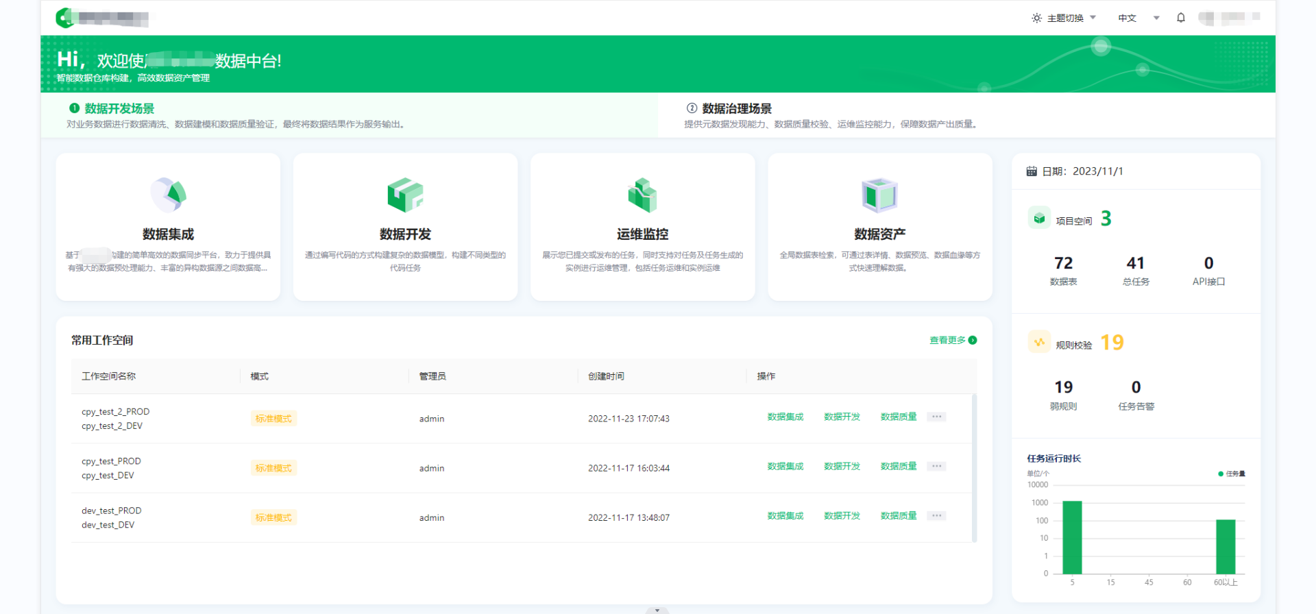Click the user avatar in the header
The height and width of the screenshot is (614, 1316).
point(1206,18)
